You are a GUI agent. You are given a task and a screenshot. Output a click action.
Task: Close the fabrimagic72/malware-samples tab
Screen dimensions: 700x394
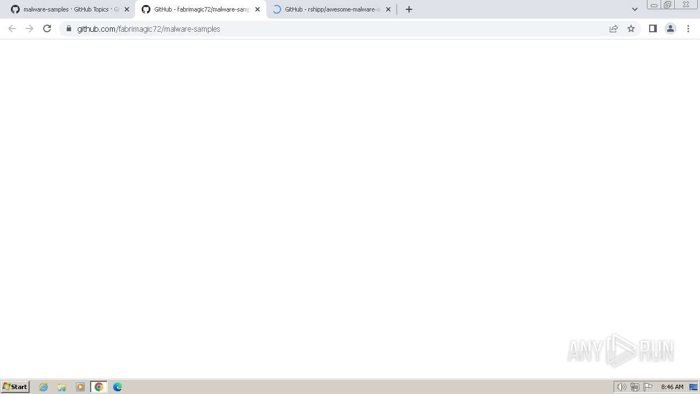(258, 9)
